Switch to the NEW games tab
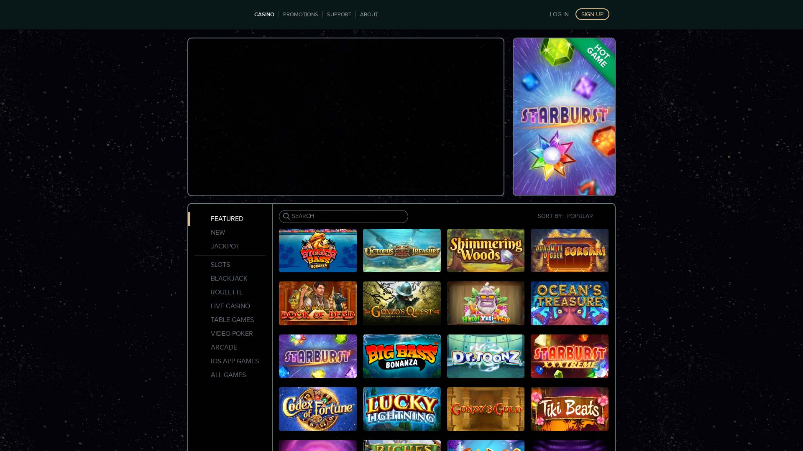 click(218, 232)
